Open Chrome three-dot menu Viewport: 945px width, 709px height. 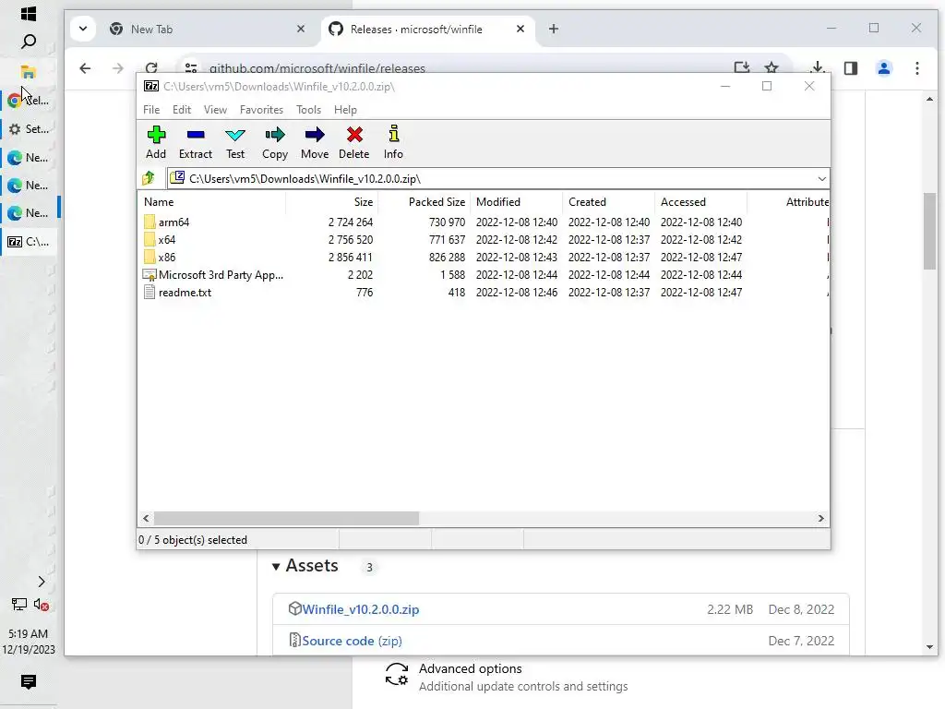tap(917, 68)
